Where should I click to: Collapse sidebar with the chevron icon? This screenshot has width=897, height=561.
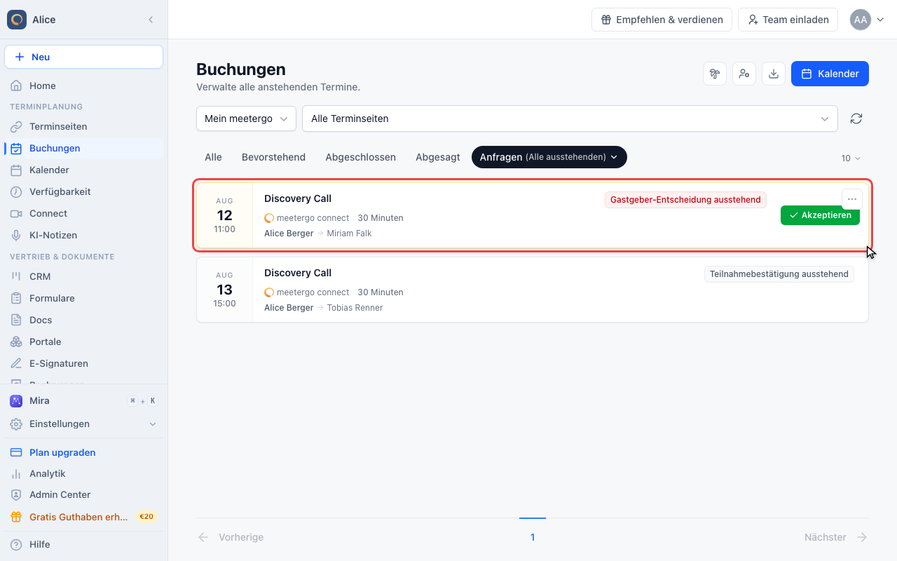tap(151, 20)
